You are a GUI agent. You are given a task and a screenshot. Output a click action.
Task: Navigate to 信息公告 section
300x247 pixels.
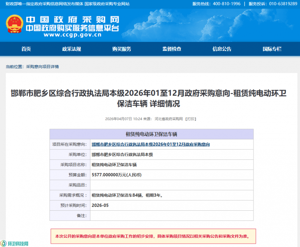pos(222,49)
